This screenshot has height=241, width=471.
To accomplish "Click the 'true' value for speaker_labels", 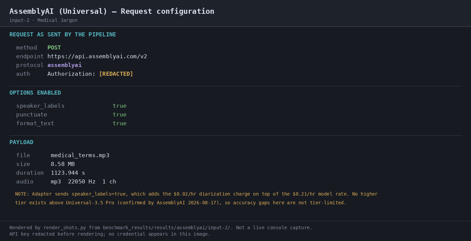I will tap(119, 106).
